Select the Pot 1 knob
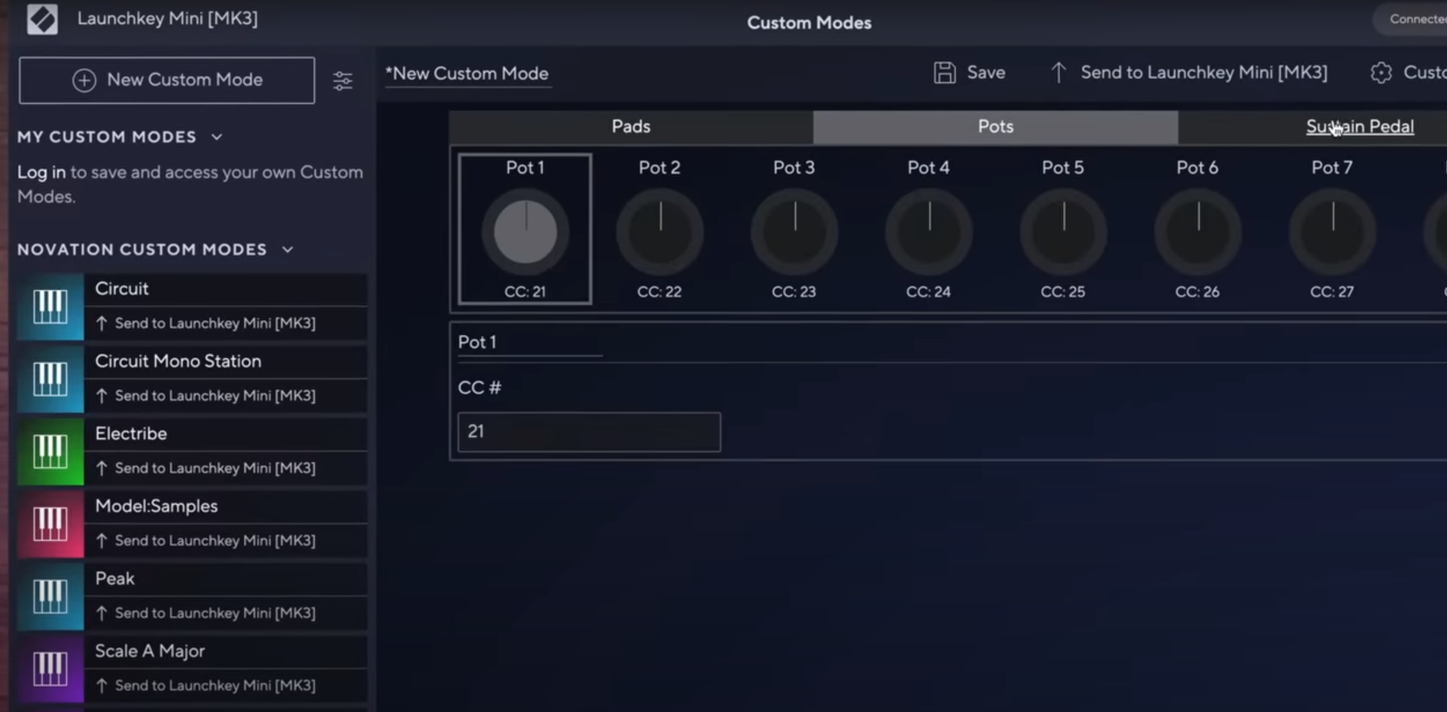The width and height of the screenshot is (1447, 712). point(525,232)
